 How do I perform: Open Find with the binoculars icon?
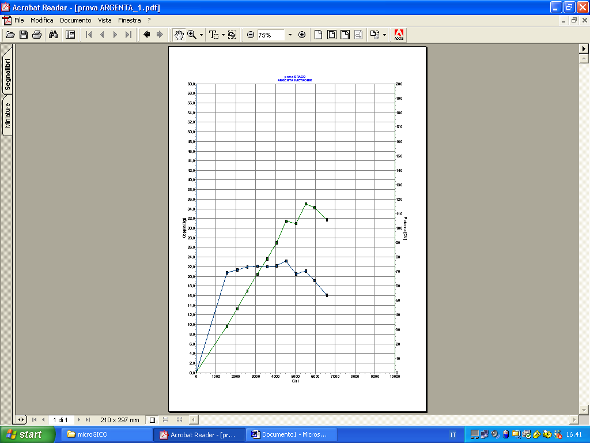pyautogui.click(x=53, y=35)
